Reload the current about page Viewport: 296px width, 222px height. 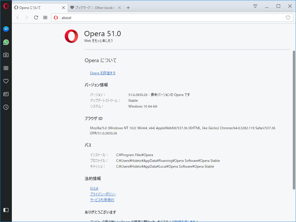pos(36,17)
